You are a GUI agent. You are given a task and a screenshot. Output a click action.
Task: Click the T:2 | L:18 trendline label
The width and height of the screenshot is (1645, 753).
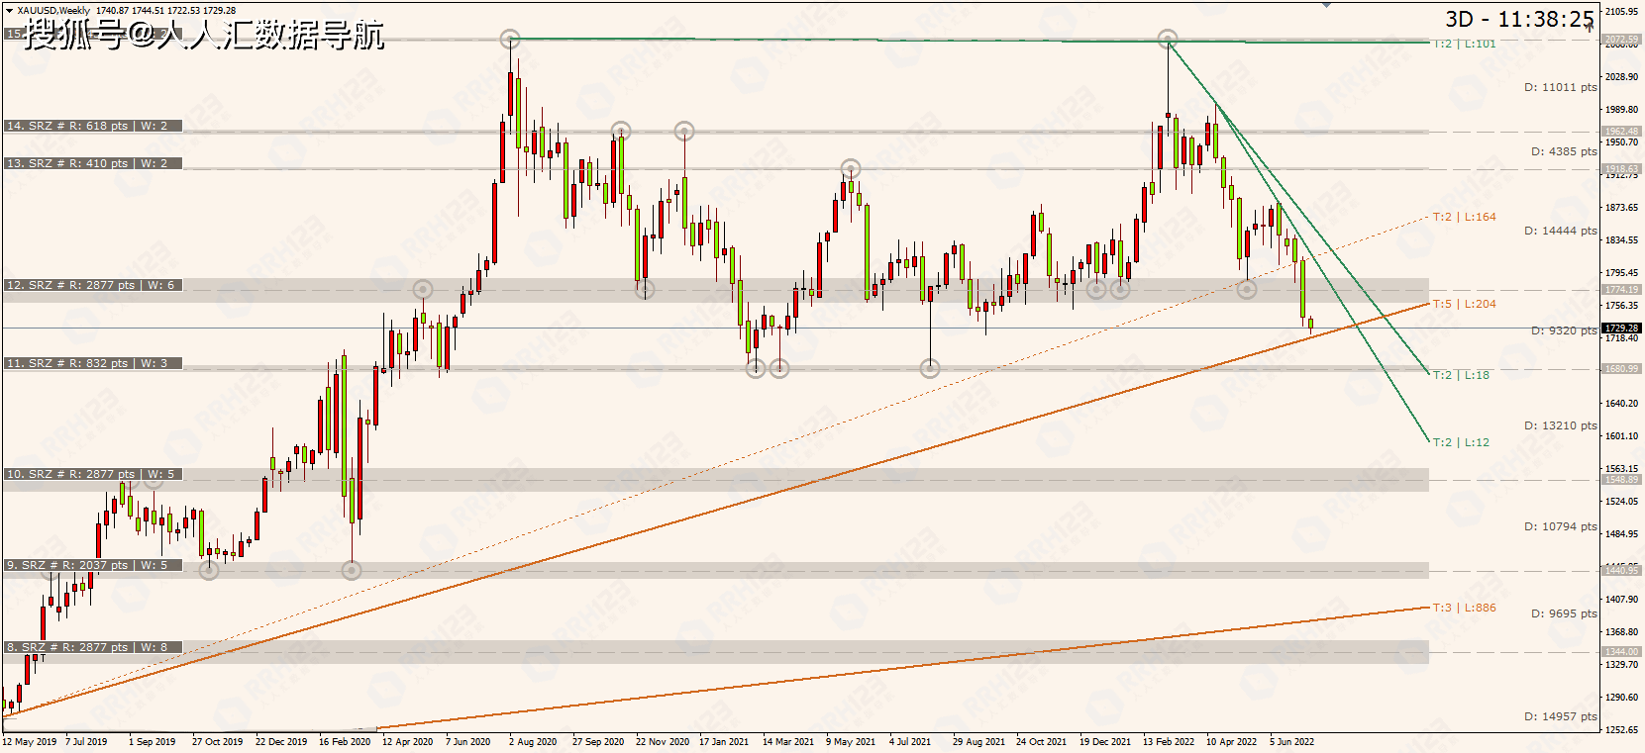click(1462, 375)
